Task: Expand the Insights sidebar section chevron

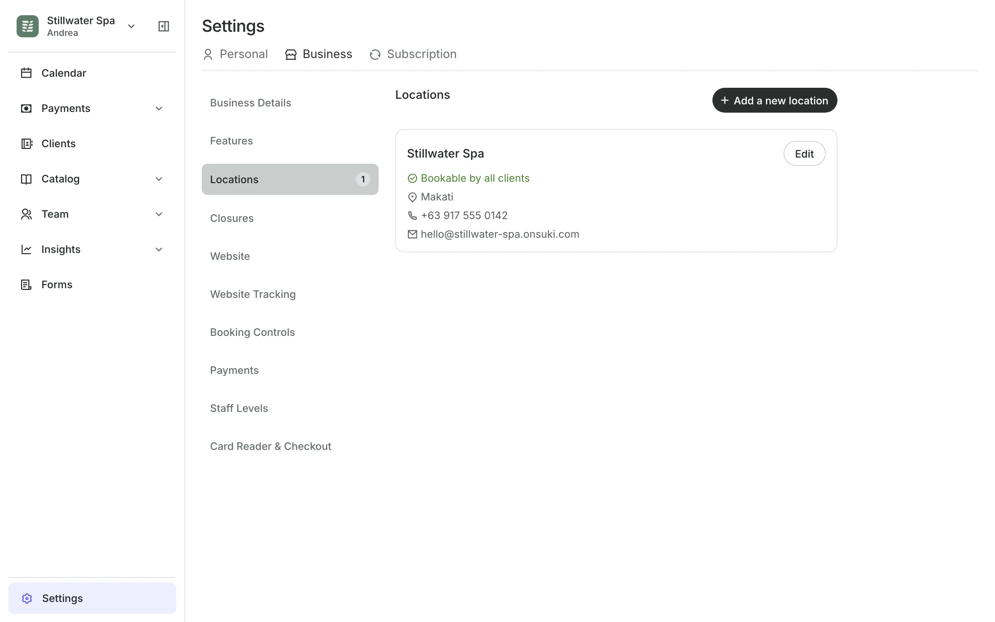Action: pos(159,249)
